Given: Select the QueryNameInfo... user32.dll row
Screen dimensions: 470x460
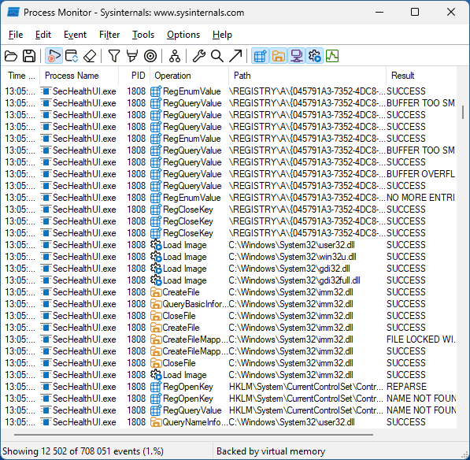Looking at the screenshot, I should (x=229, y=422).
